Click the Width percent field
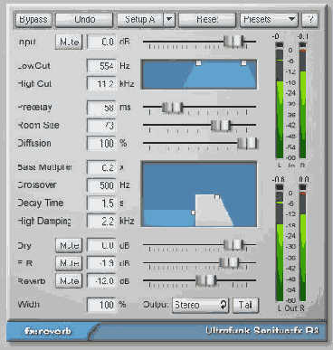This screenshot has width=333, height=350. point(101,305)
